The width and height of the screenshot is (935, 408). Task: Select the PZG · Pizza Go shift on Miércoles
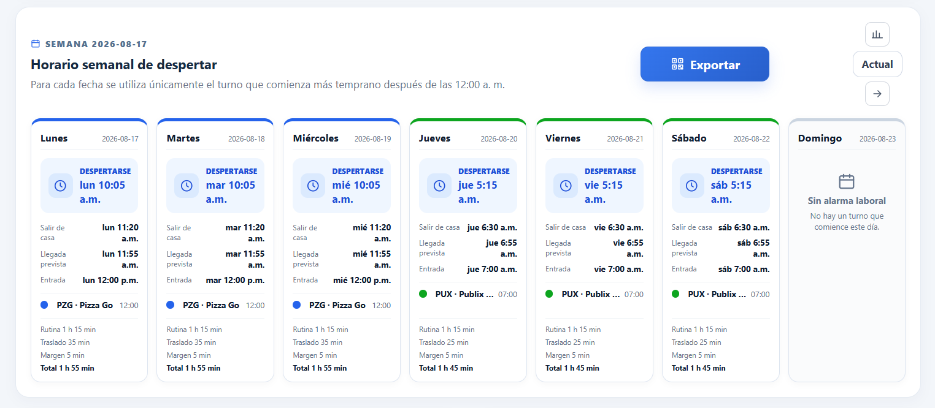coord(342,305)
